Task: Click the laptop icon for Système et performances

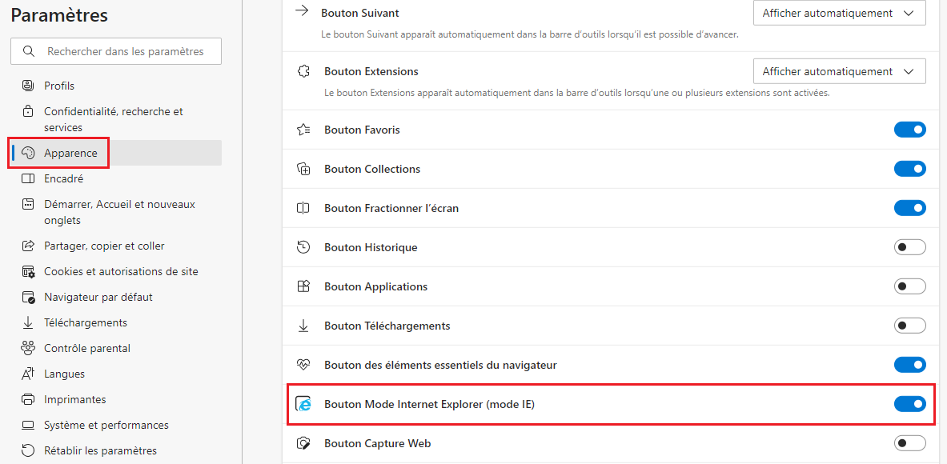Action: 28,426
